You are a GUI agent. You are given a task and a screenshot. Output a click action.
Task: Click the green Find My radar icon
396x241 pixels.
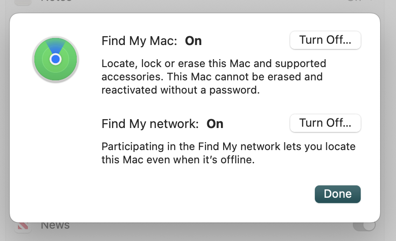[55, 59]
